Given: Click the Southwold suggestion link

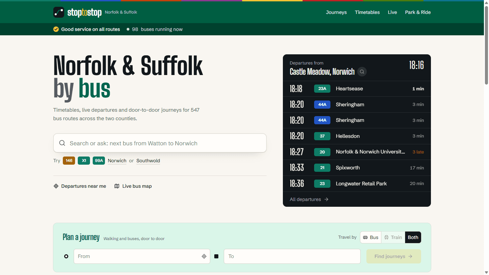Looking at the screenshot, I should point(148,161).
